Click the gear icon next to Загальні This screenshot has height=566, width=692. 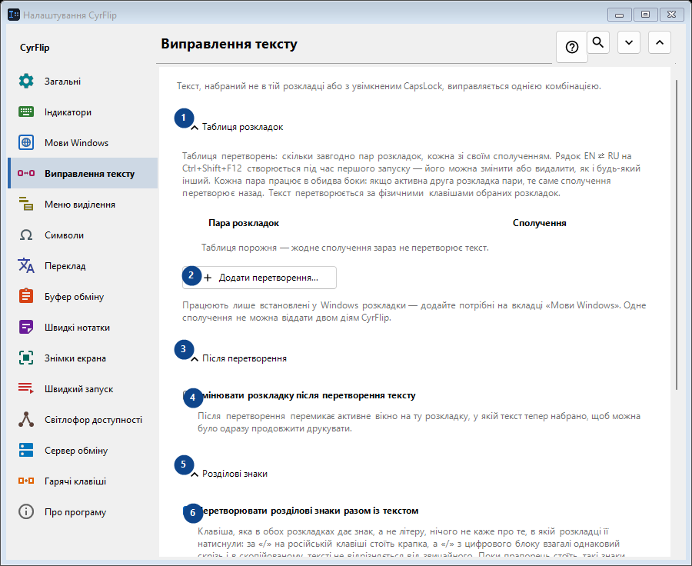[x=26, y=82]
